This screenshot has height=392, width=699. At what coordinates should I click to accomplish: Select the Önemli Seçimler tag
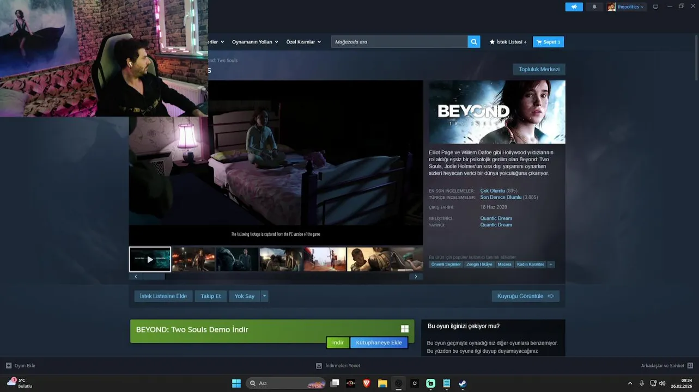pos(446,265)
